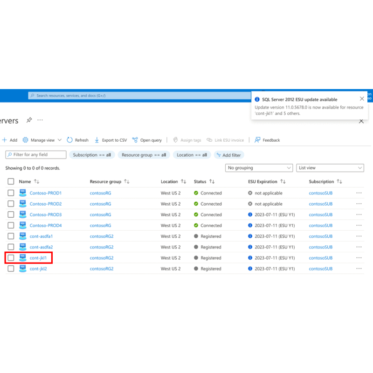Click not applicable icon in Contoso-PROD1 row

[250, 193]
